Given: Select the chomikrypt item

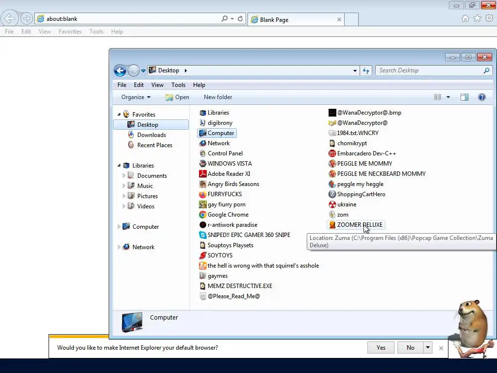Looking at the screenshot, I should [x=348, y=143].
